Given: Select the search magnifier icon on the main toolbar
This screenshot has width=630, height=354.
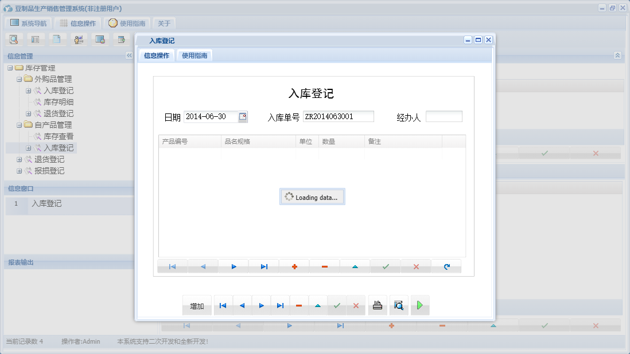Looking at the screenshot, I should [x=14, y=39].
